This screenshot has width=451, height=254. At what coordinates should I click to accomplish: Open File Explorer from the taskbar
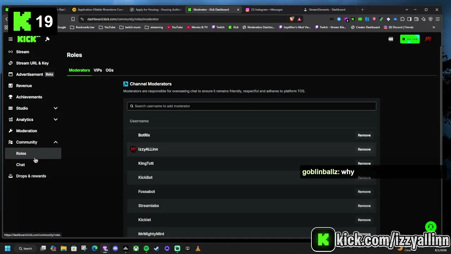[63, 248]
